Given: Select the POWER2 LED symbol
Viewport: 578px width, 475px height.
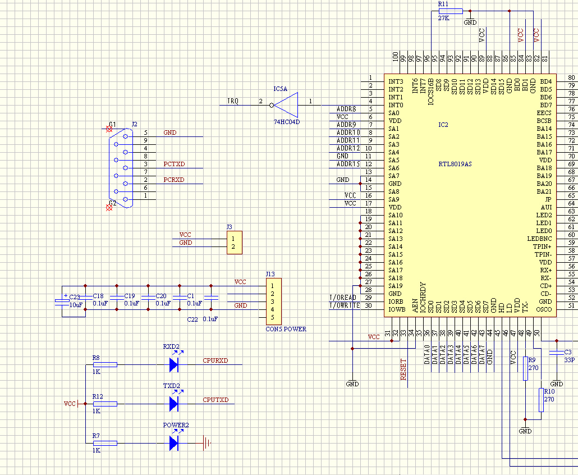Looking at the screenshot, I should [174, 443].
